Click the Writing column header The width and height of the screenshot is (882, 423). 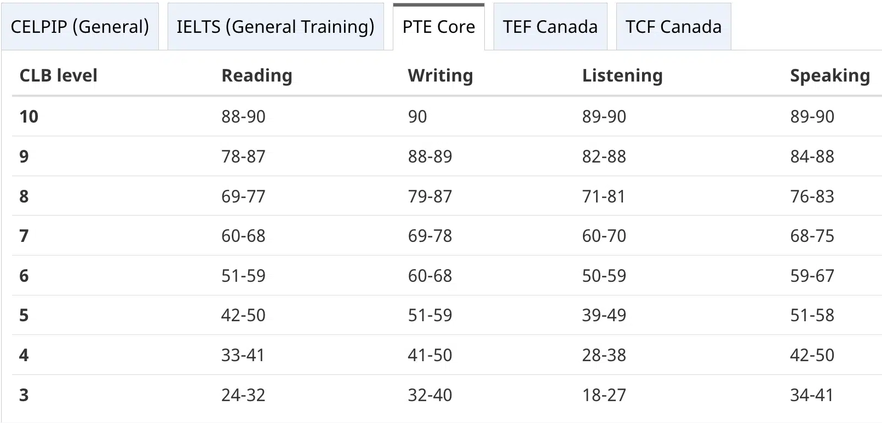440,76
